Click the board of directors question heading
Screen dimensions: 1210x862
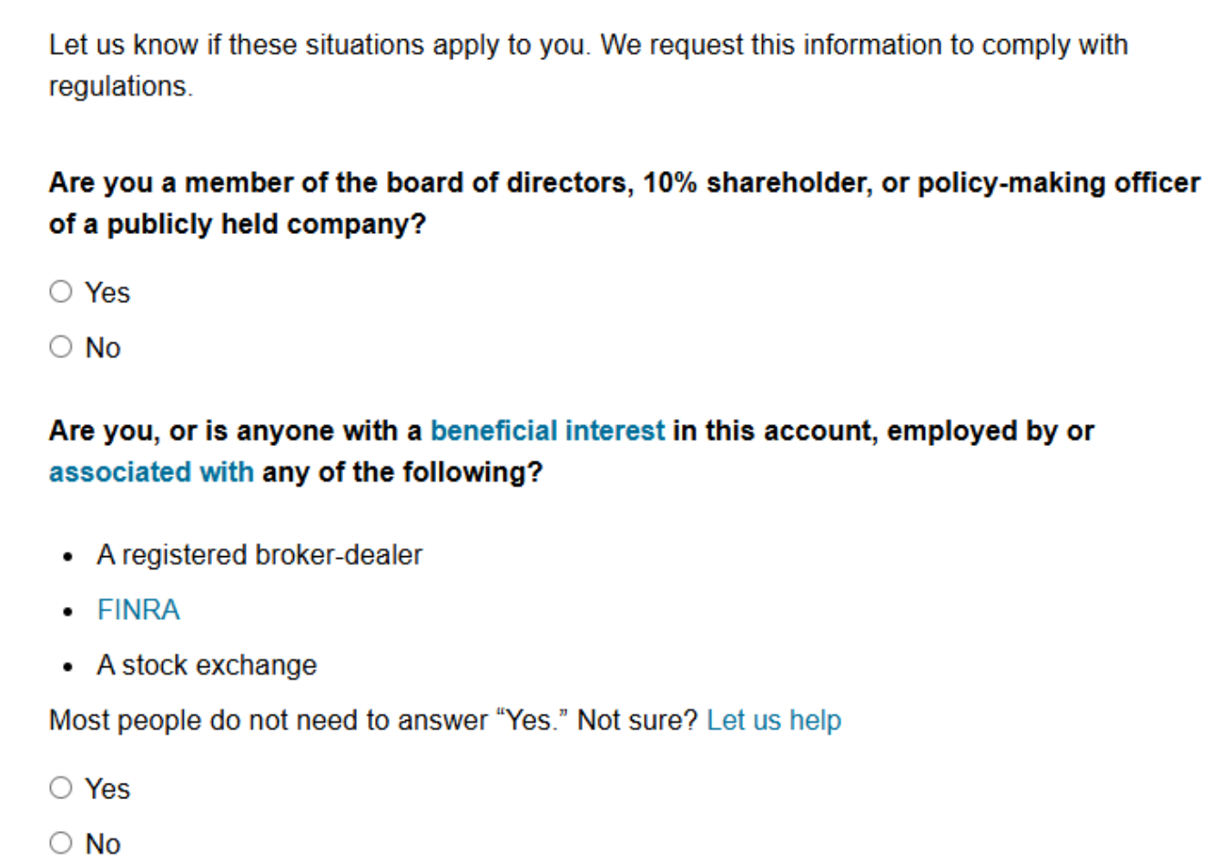pyautogui.click(x=625, y=203)
